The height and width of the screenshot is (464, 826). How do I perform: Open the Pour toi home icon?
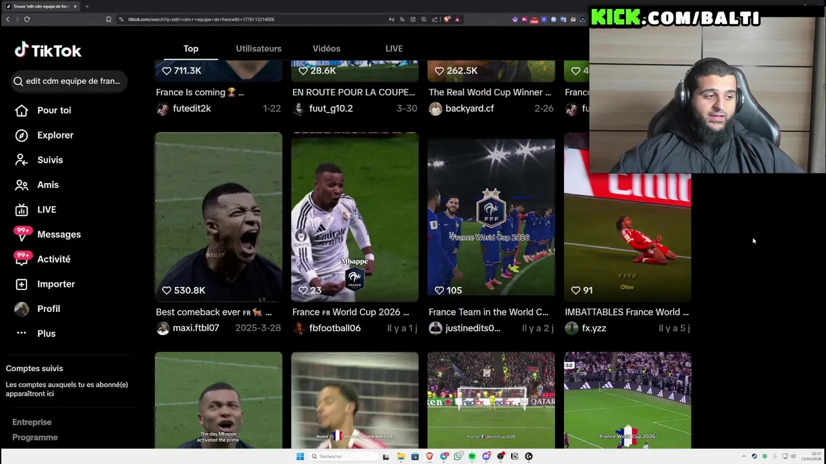[21, 110]
